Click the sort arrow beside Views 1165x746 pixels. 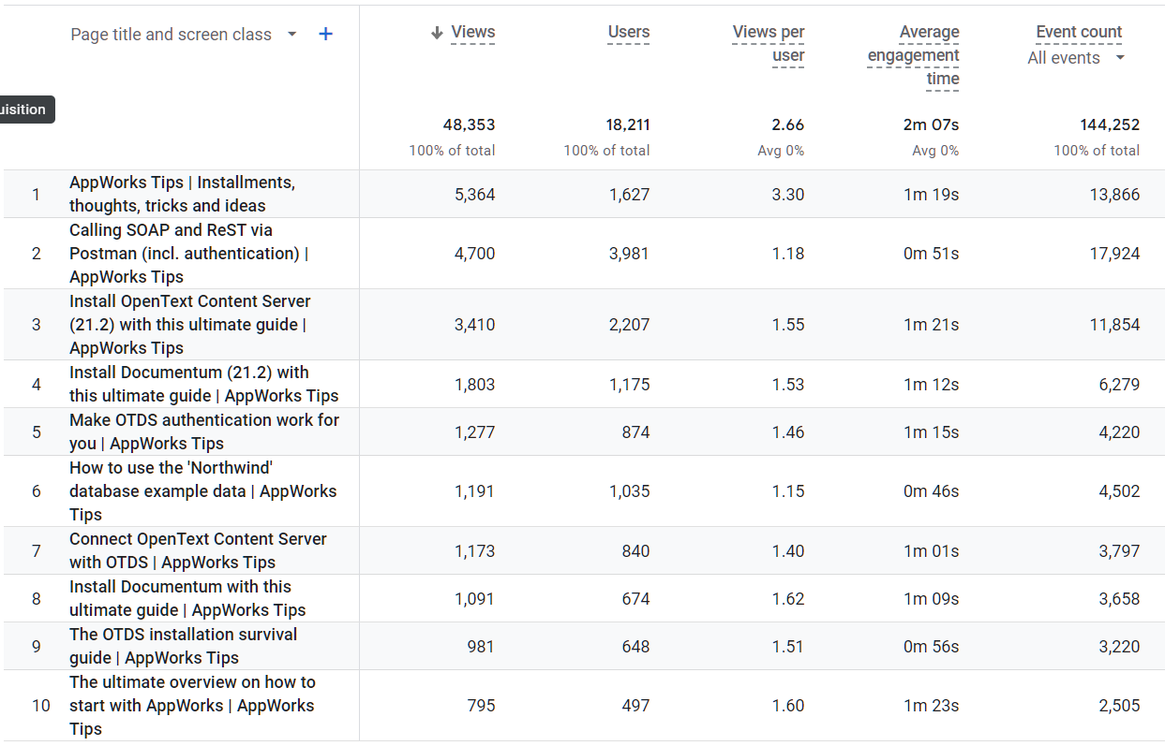[437, 33]
